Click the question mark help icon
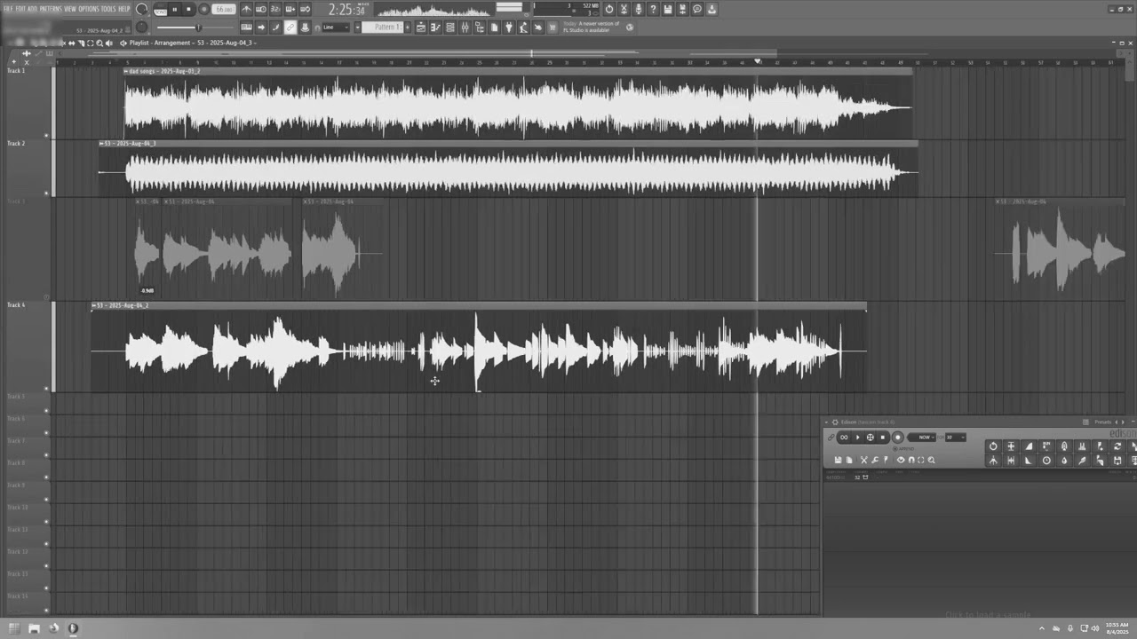 coord(653,9)
